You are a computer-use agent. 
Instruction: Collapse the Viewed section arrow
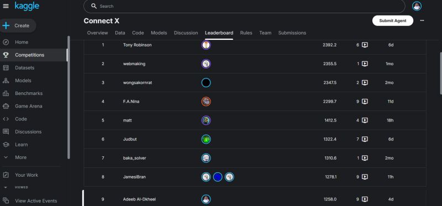pyautogui.click(x=6, y=187)
